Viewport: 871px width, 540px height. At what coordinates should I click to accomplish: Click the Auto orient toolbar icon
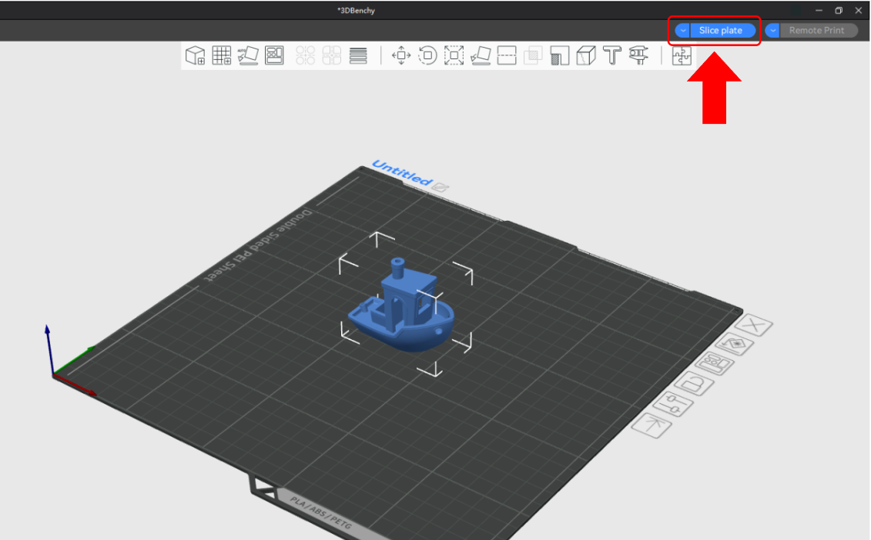(248, 55)
